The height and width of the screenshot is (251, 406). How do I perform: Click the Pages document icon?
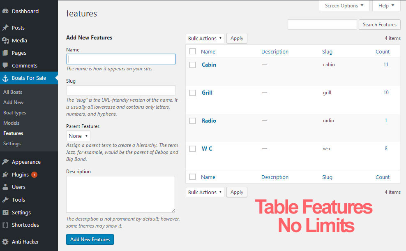coord(5,53)
